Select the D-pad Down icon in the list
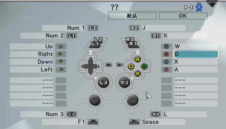Viewport: 226px width, 129px height. point(61,62)
